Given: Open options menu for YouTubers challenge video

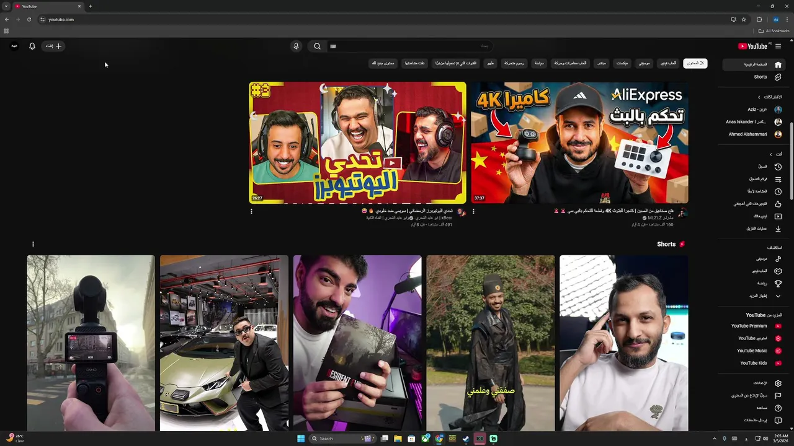Looking at the screenshot, I should [x=251, y=211].
